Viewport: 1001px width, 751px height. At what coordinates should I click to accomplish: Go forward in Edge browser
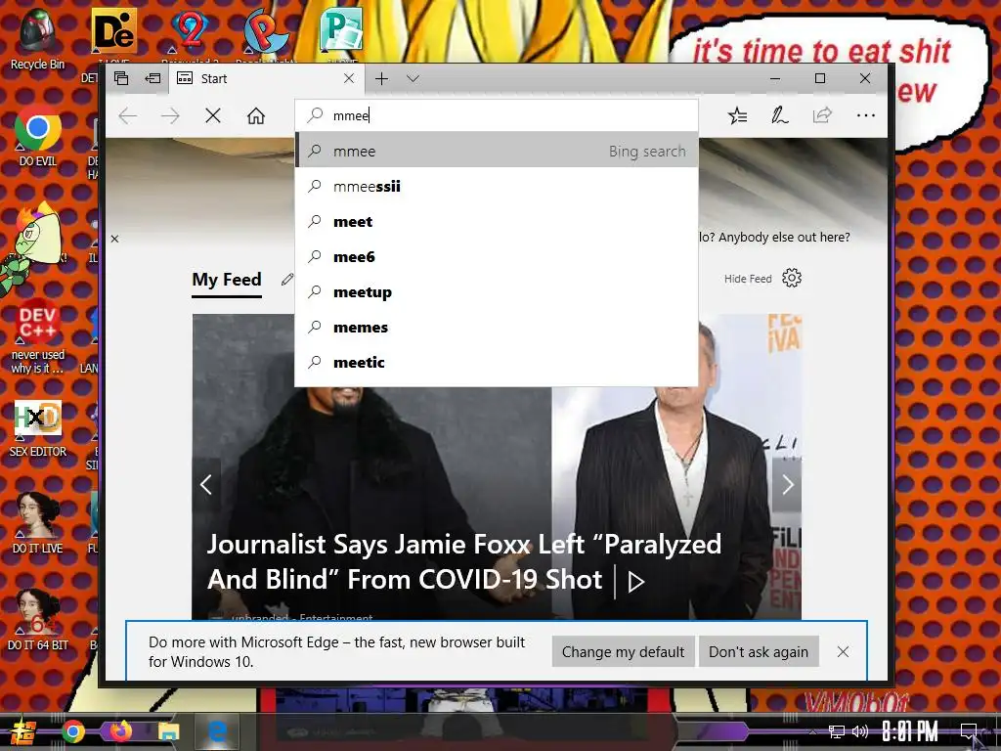click(x=170, y=115)
